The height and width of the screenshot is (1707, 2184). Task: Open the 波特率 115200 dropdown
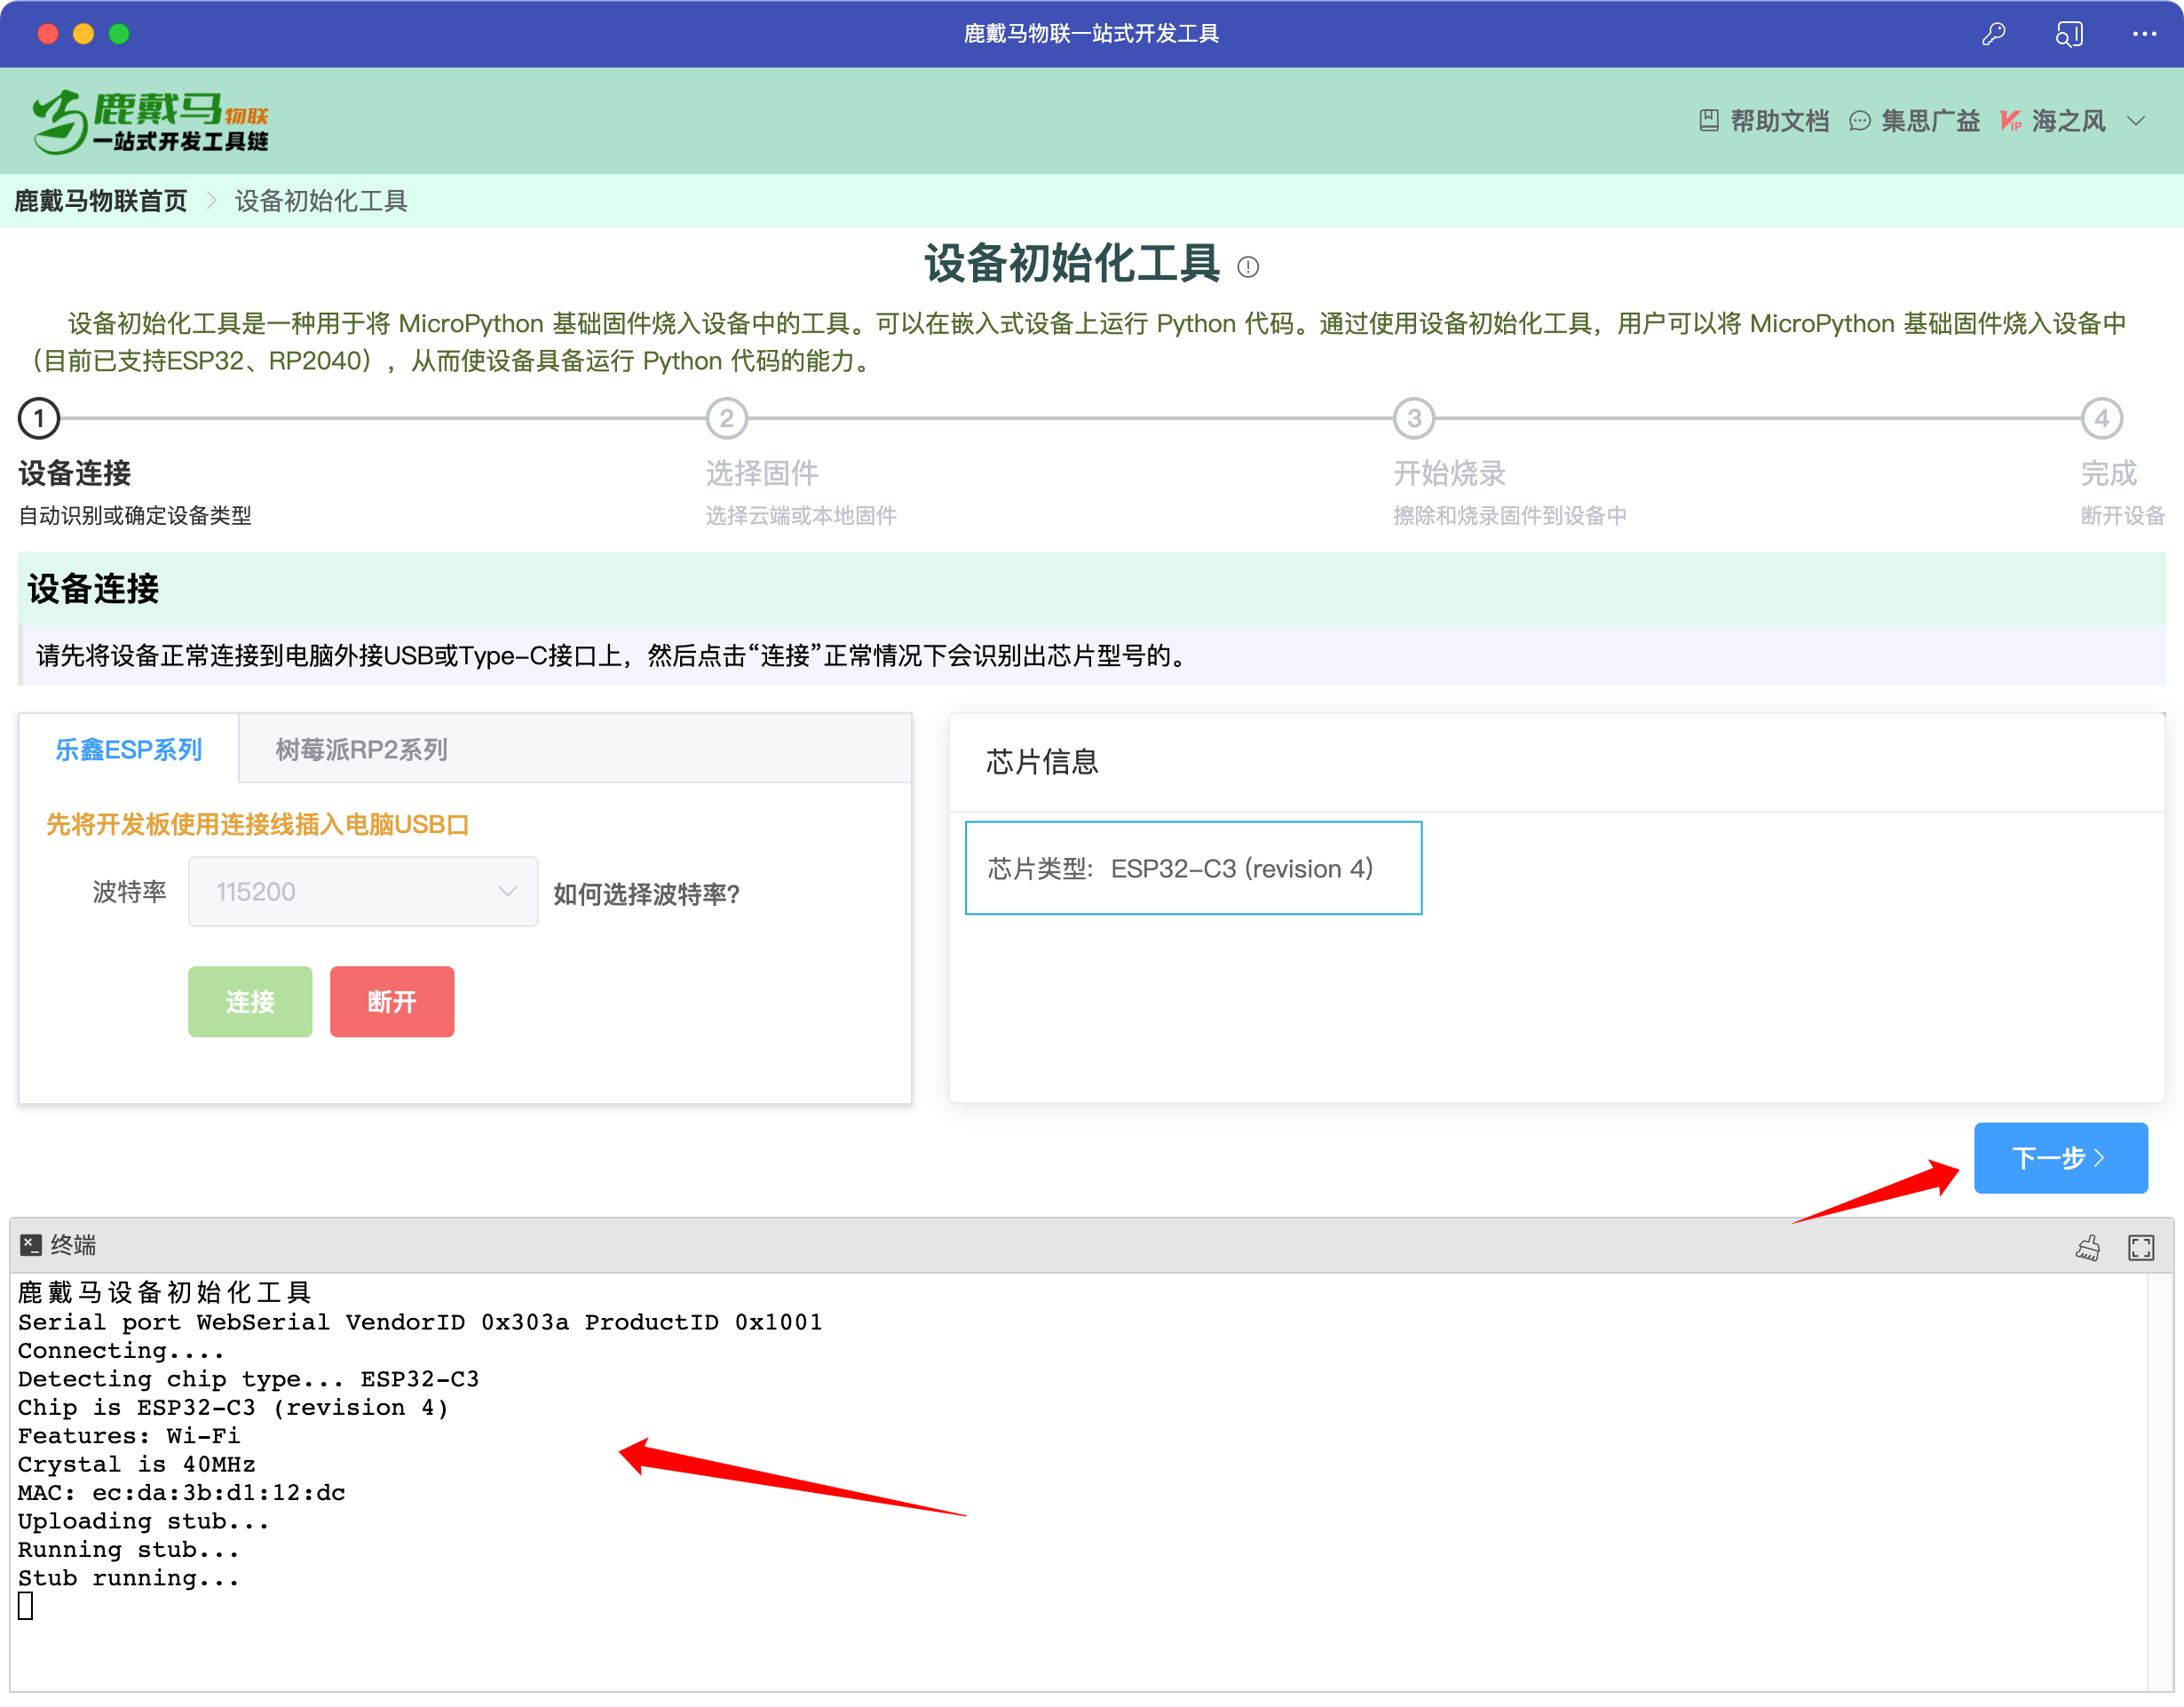[363, 892]
